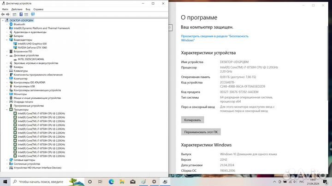Open the Вид menu
Screen dimensions: 332x186
click(28, 9)
